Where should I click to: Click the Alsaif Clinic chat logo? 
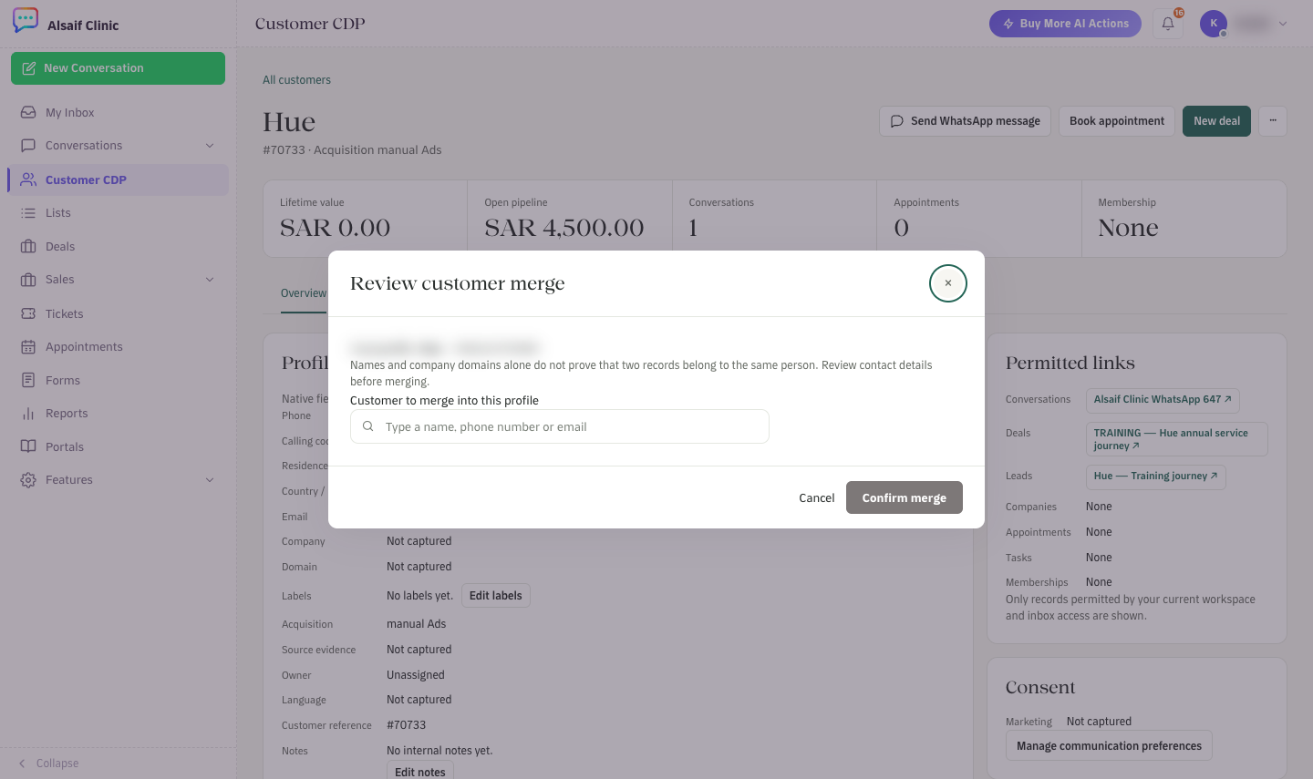click(26, 20)
